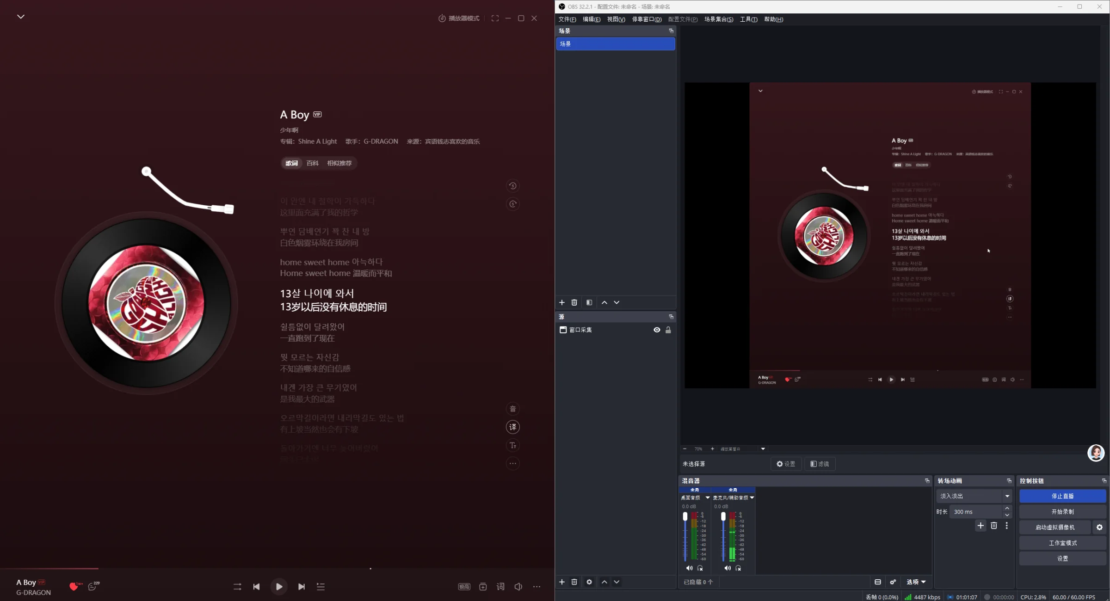Open OBS 文件 menu
Image resolution: width=1110 pixels, height=601 pixels.
[x=567, y=19]
